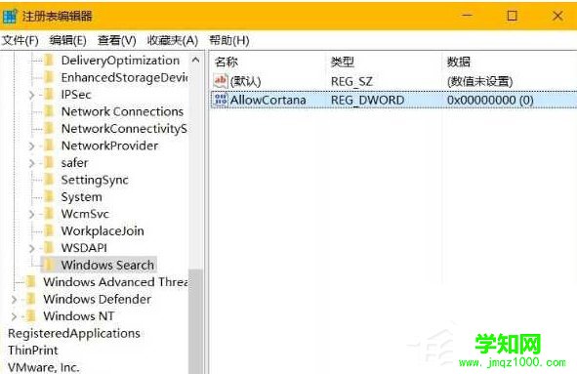Select the Windows Defender key

tap(98, 299)
